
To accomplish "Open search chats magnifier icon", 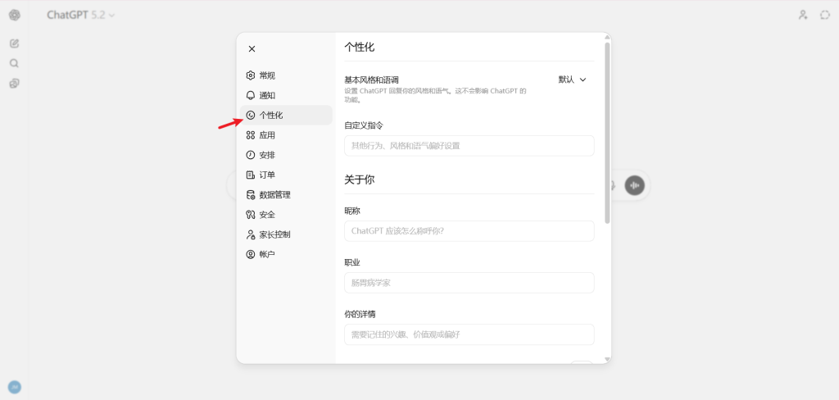I will tap(15, 63).
